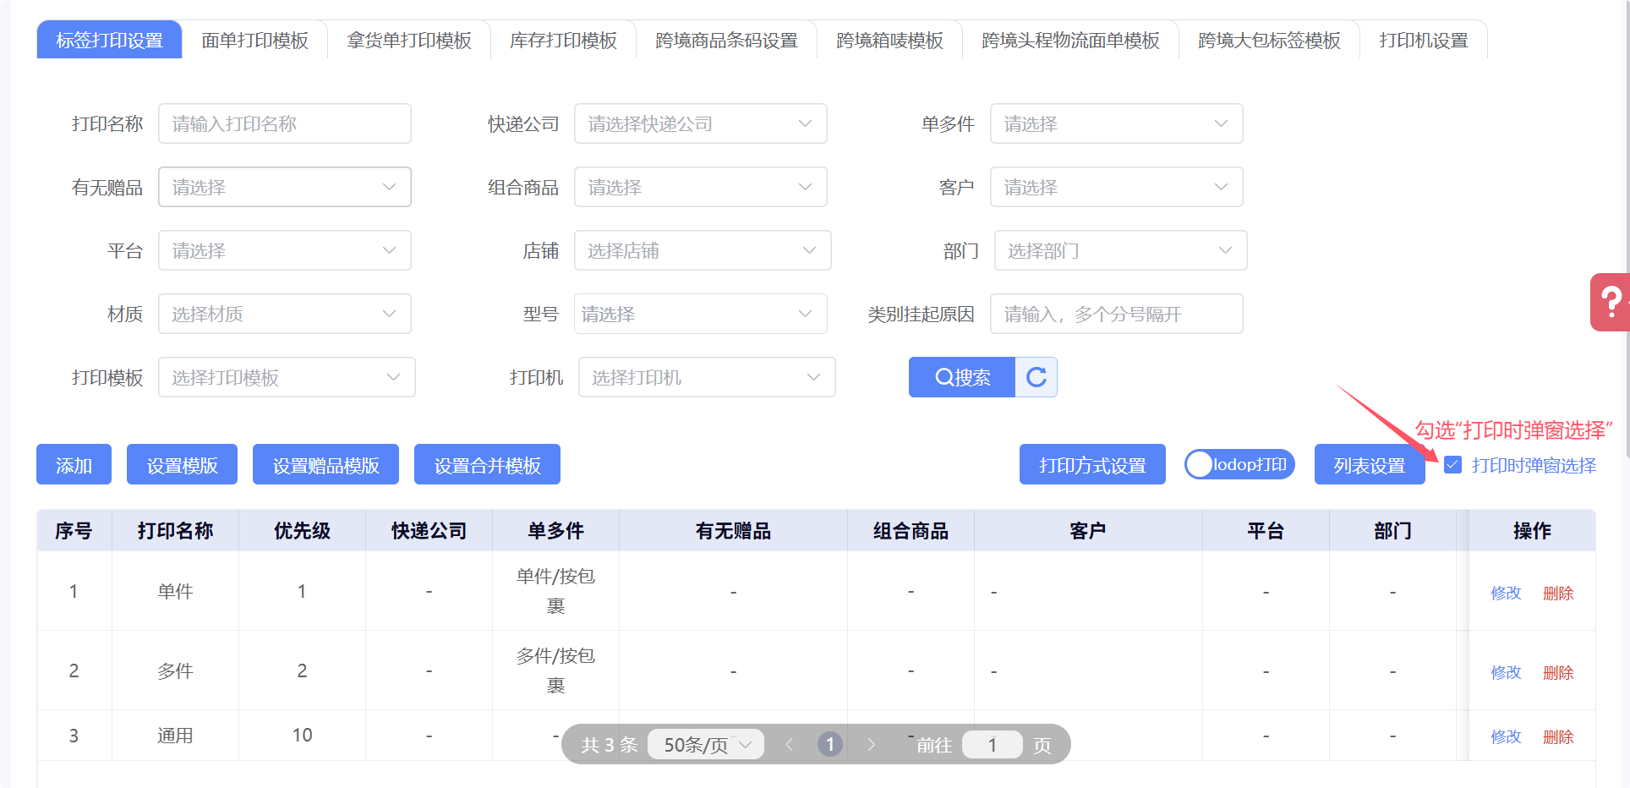The width and height of the screenshot is (1630, 788).
Task: Switch to the 打印机设置 tab
Action: coord(1423,41)
